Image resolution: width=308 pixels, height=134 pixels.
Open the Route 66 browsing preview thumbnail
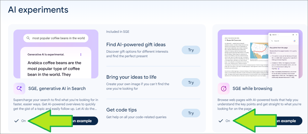(x=260, y=54)
